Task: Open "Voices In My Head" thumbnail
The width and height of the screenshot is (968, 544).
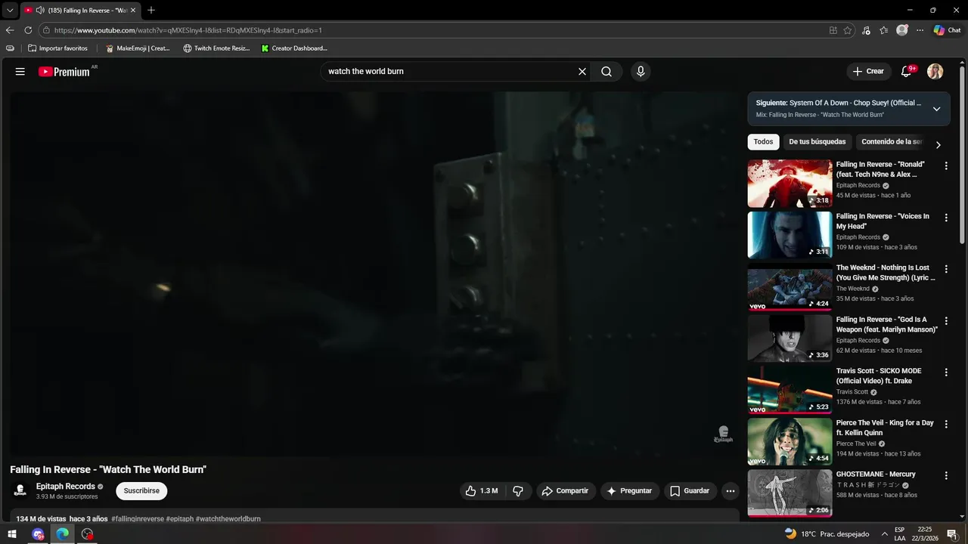Action: [x=790, y=235]
